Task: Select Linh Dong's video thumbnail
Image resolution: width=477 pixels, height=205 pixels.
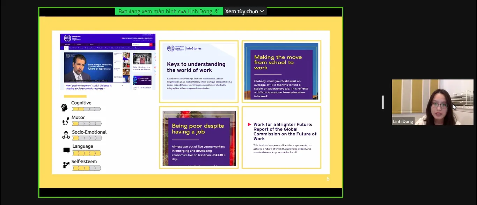Action: tap(432, 102)
